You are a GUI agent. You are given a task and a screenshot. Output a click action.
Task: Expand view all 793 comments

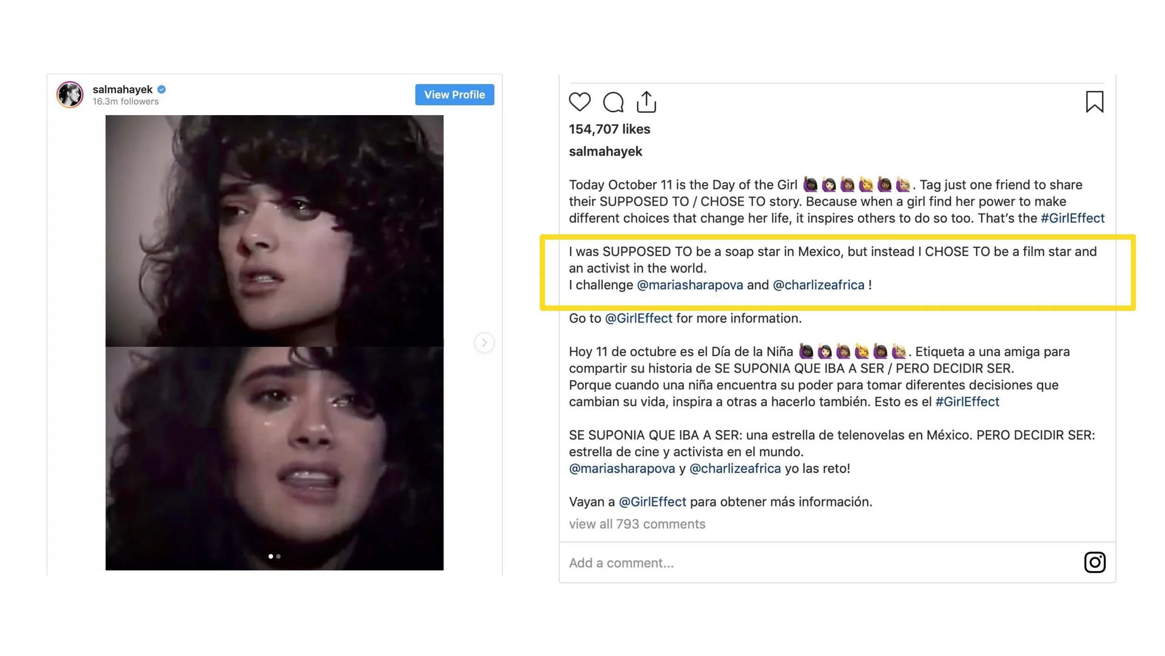tap(637, 524)
